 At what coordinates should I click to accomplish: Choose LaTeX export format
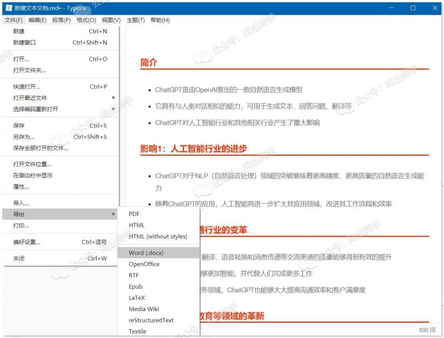(x=159, y=298)
